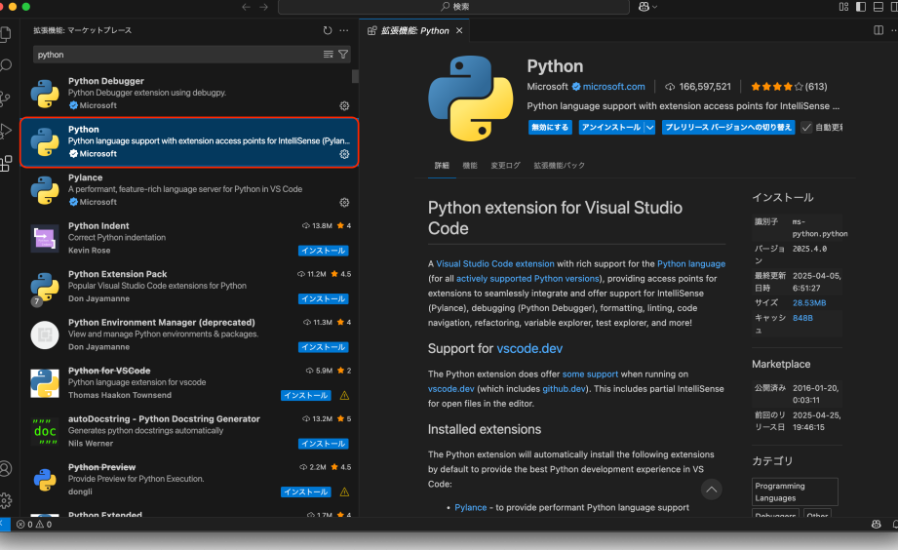Open the manage gear for Pylance
Viewport: 898px width, 550px height.
point(344,202)
